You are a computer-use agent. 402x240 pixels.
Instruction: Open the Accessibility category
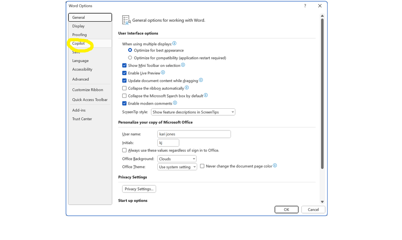coord(90,69)
